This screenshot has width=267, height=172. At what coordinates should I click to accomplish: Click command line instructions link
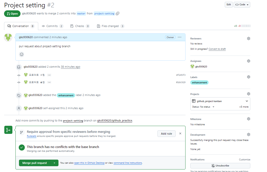point(128,163)
